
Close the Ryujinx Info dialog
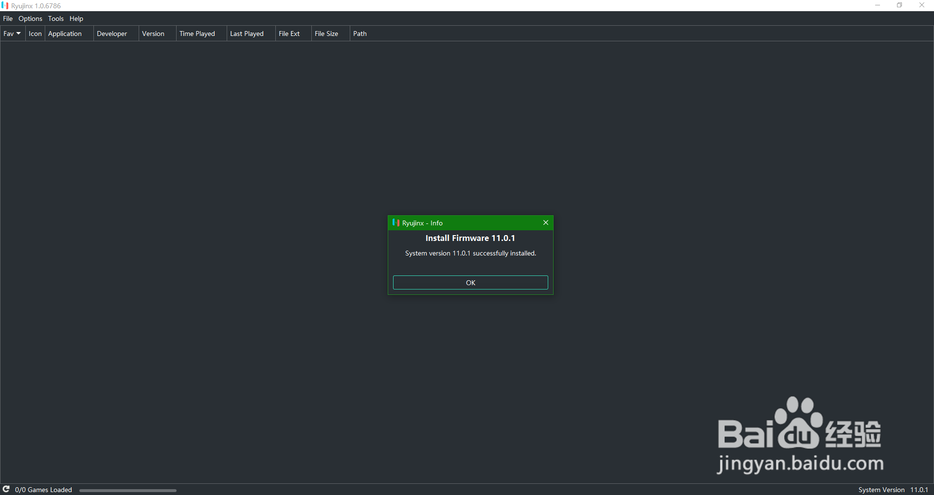pos(546,222)
